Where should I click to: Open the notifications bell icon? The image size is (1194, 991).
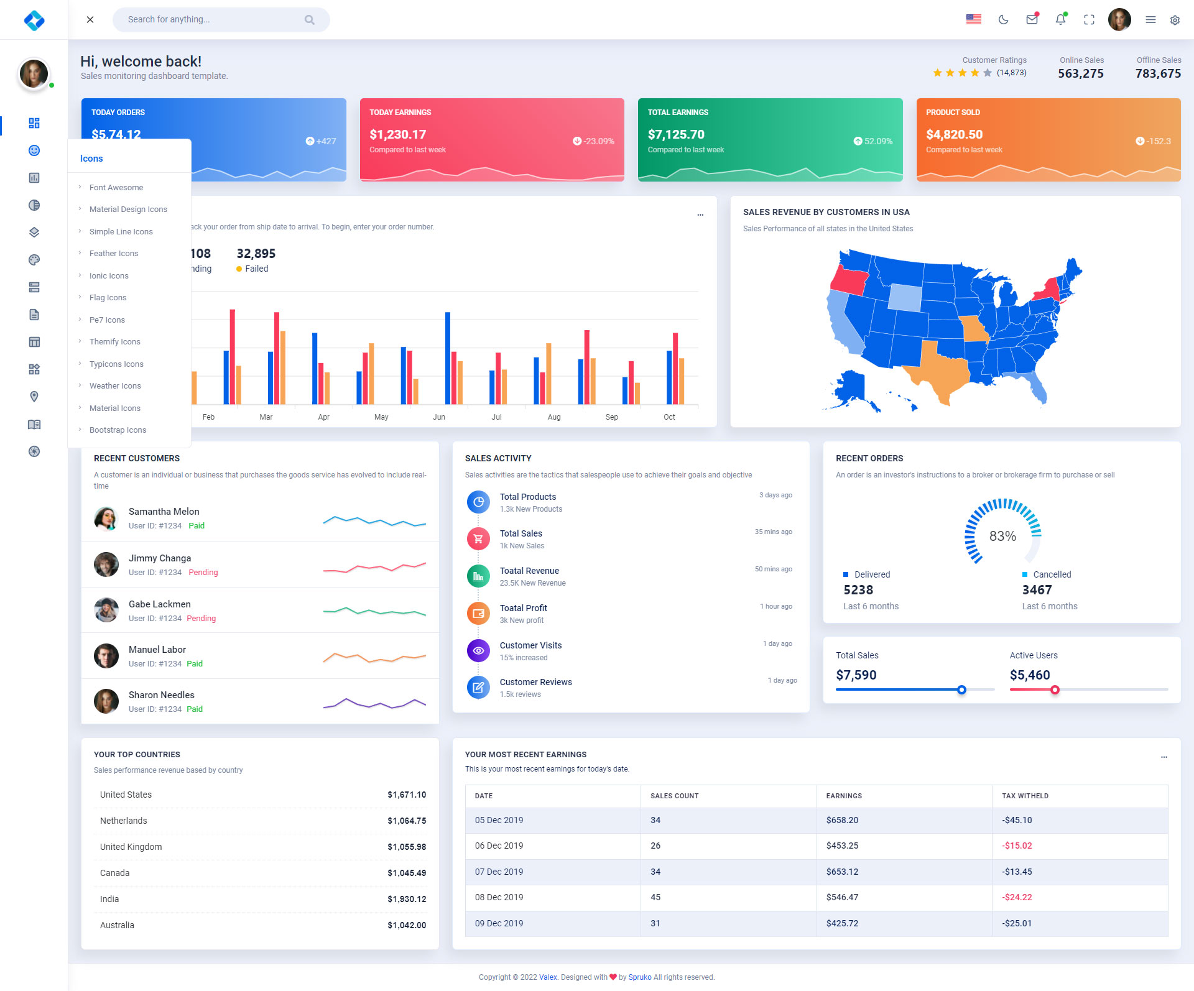click(1060, 20)
